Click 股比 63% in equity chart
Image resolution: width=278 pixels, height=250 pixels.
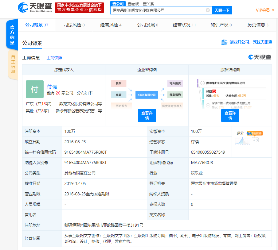212,96
